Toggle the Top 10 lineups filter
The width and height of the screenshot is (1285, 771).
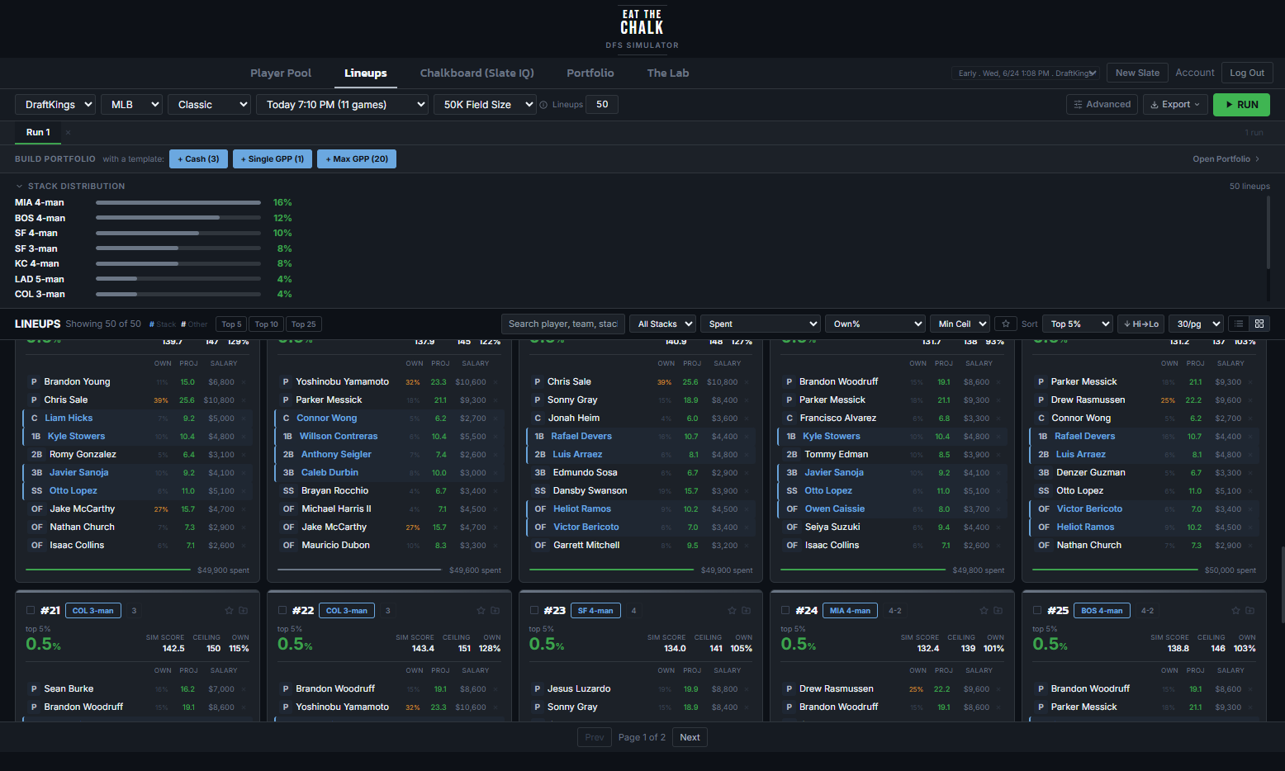click(266, 324)
